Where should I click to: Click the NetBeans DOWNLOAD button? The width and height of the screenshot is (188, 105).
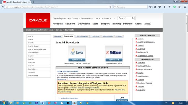click(114, 60)
